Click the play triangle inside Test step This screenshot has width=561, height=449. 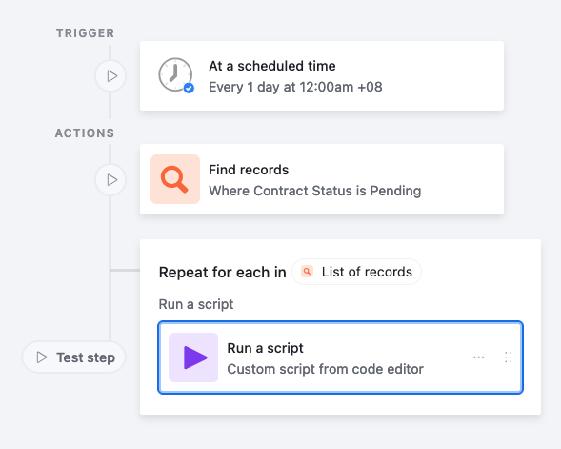click(42, 357)
